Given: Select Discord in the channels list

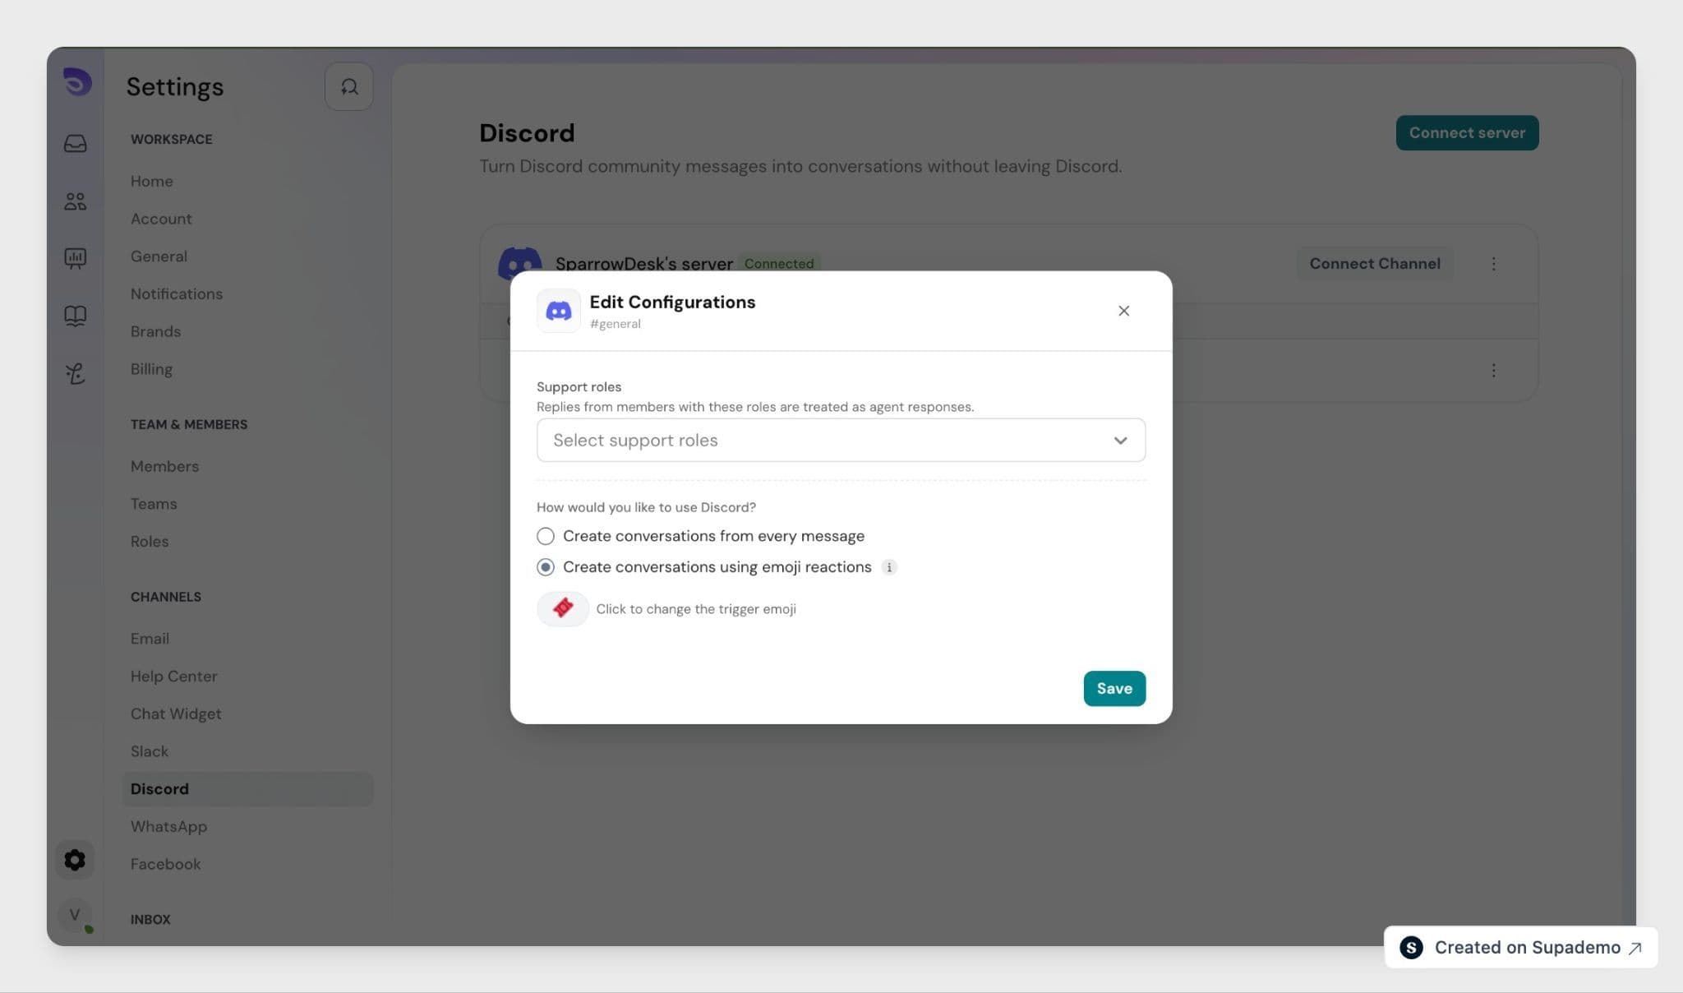Looking at the screenshot, I should pyautogui.click(x=247, y=789).
